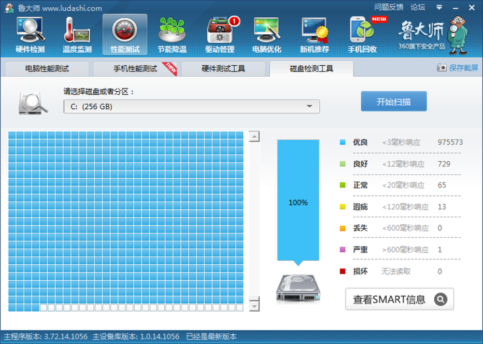Click the 丢失 orange color swatch

point(342,228)
